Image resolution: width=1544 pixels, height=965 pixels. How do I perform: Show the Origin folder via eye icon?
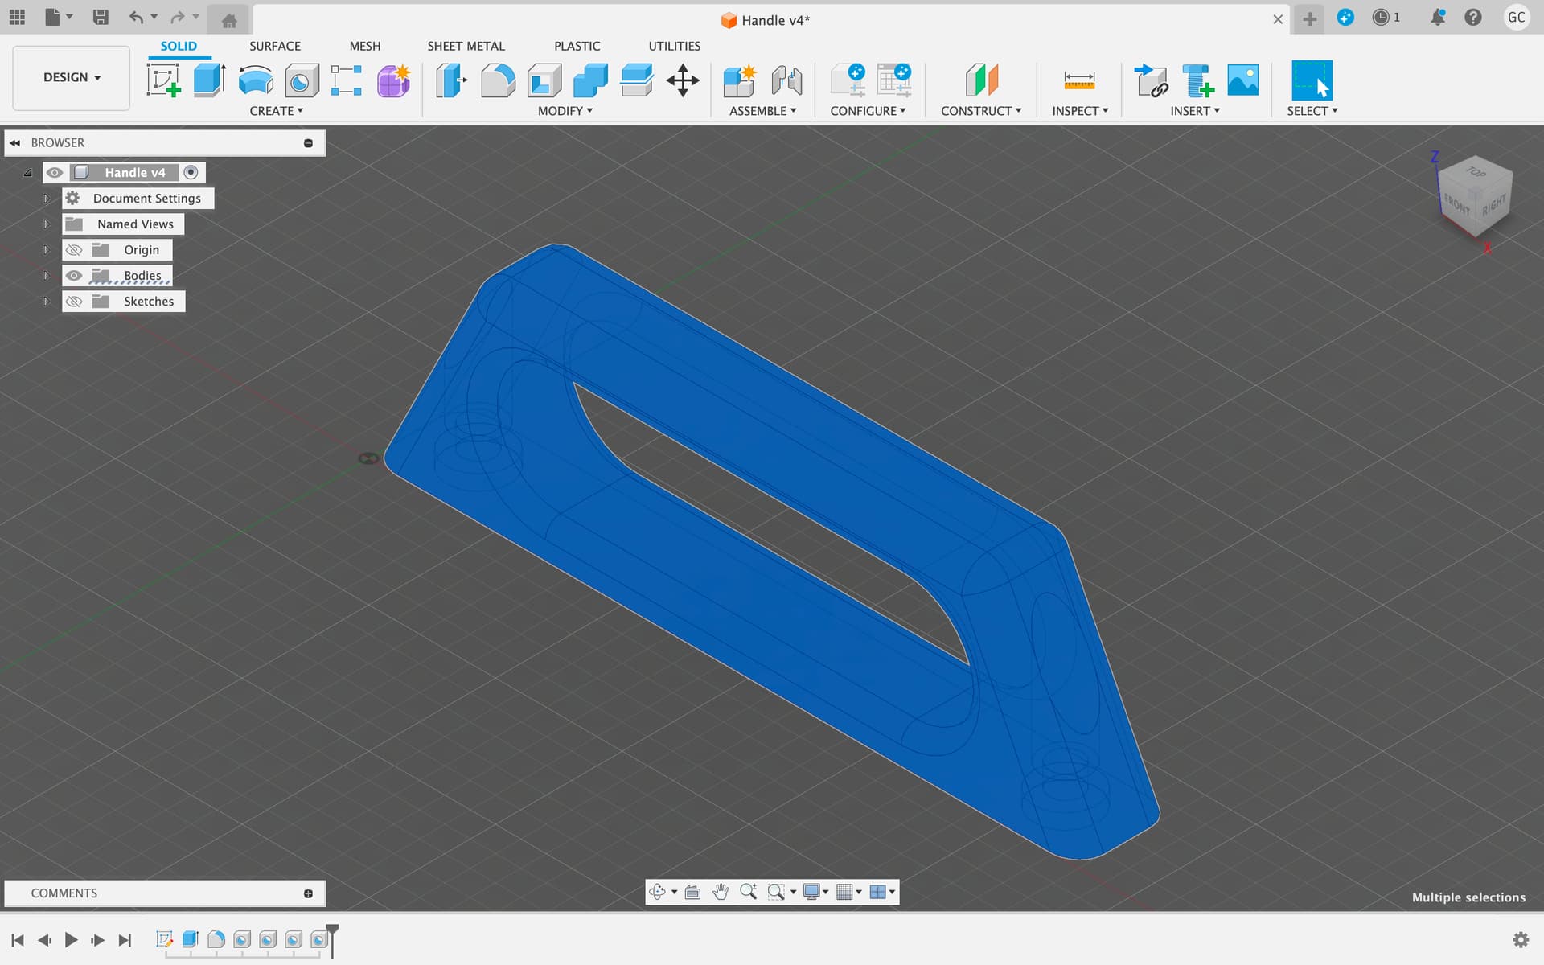point(74,250)
